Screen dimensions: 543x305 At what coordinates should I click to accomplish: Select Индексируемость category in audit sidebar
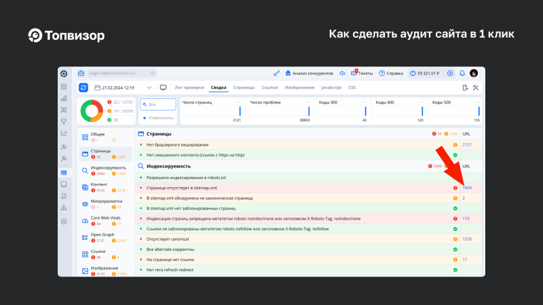tap(106, 171)
